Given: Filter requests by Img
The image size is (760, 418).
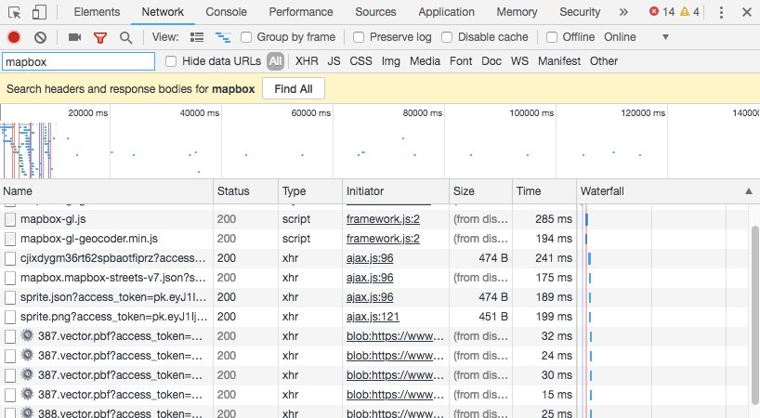Looking at the screenshot, I should pos(390,61).
